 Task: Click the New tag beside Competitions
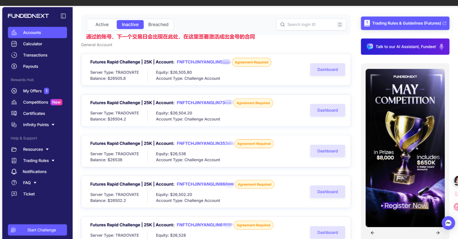pyautogui.click(x=56, y=102)
